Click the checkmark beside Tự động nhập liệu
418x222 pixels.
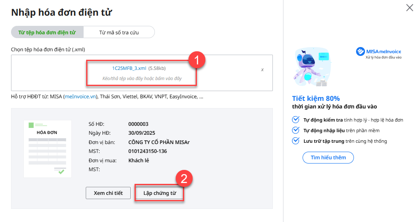[x=296, y=130]
